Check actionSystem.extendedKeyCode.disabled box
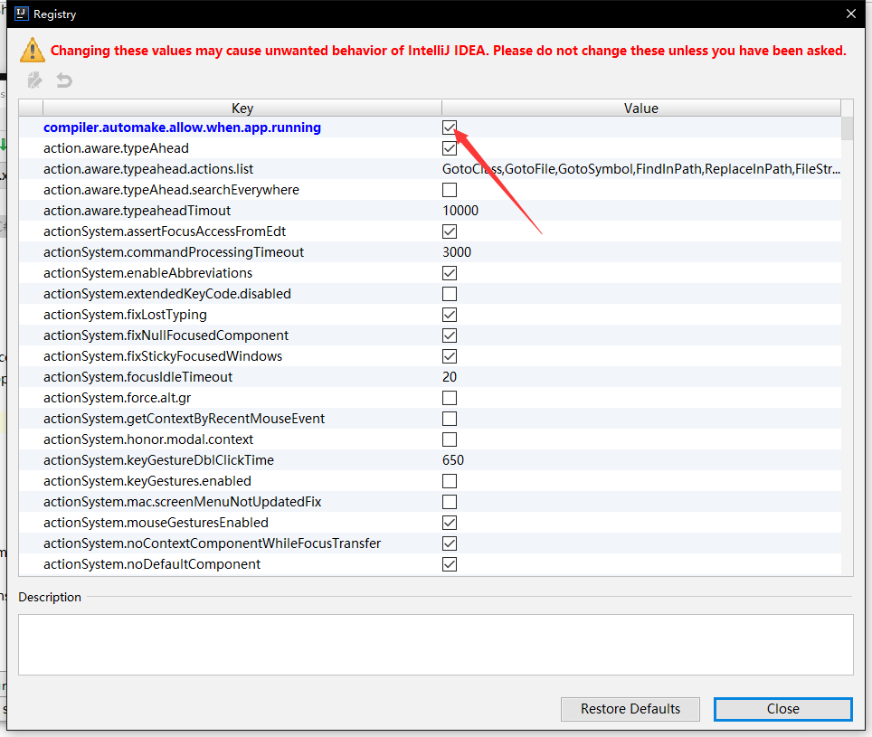 (450, 294)
